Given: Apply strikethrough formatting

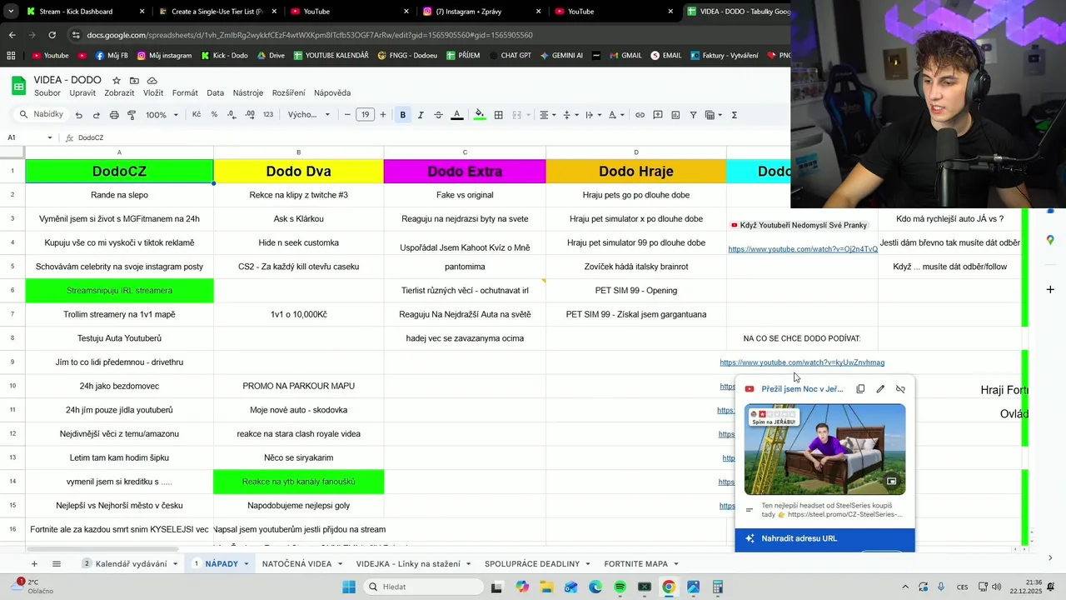Looking at the screenshot, I should [438, 115].
